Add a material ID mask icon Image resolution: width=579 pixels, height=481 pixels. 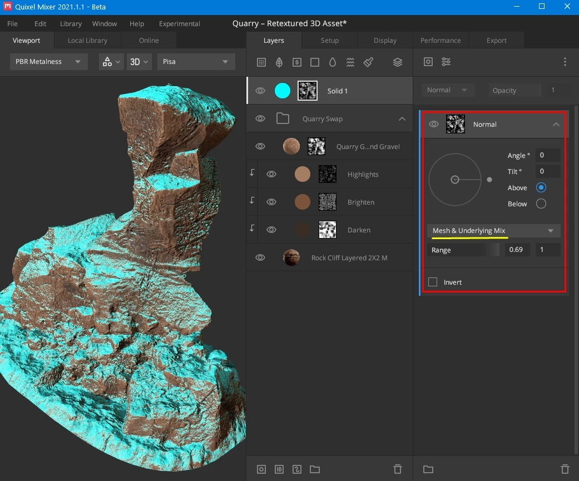pos(279,469)
